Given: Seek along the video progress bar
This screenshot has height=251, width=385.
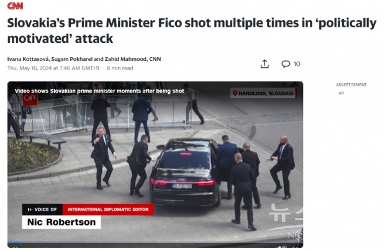Looking at the screenshot, I should 155,242.
